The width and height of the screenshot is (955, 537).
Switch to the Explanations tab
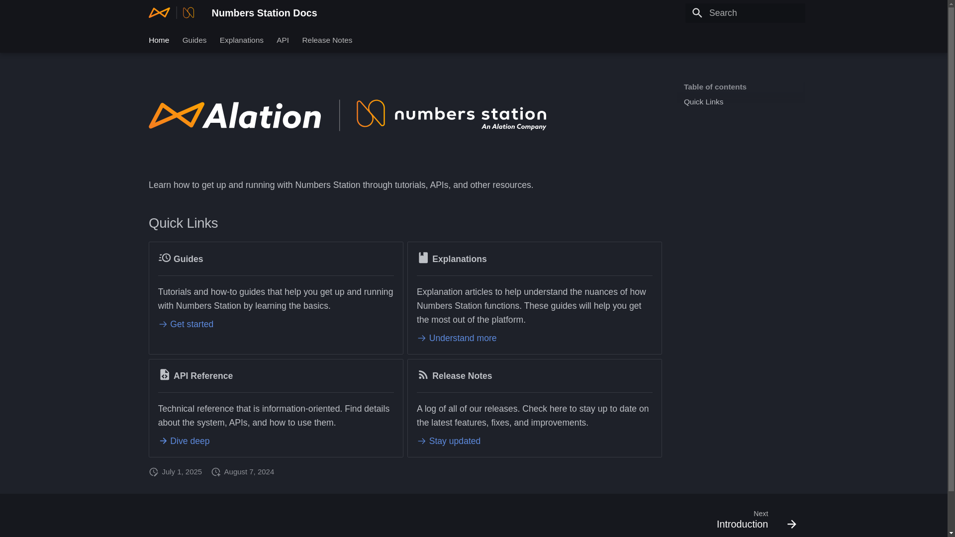pos(242,40)
